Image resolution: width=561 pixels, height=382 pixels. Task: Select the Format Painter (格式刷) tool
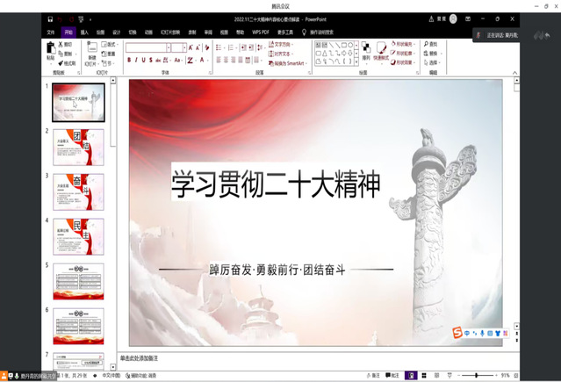pos(68,63)
